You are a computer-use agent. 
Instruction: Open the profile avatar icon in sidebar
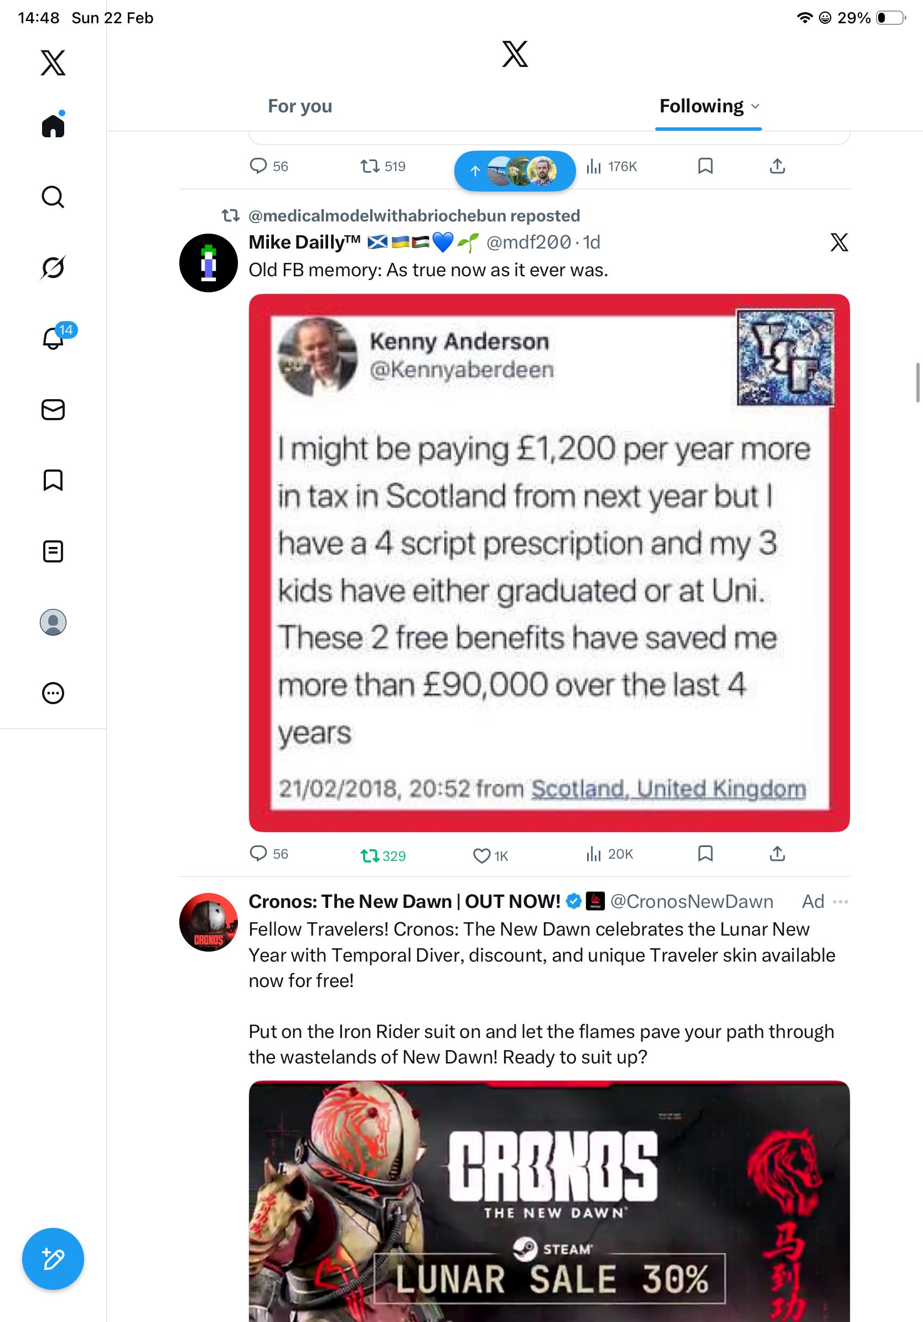(53, 622)
